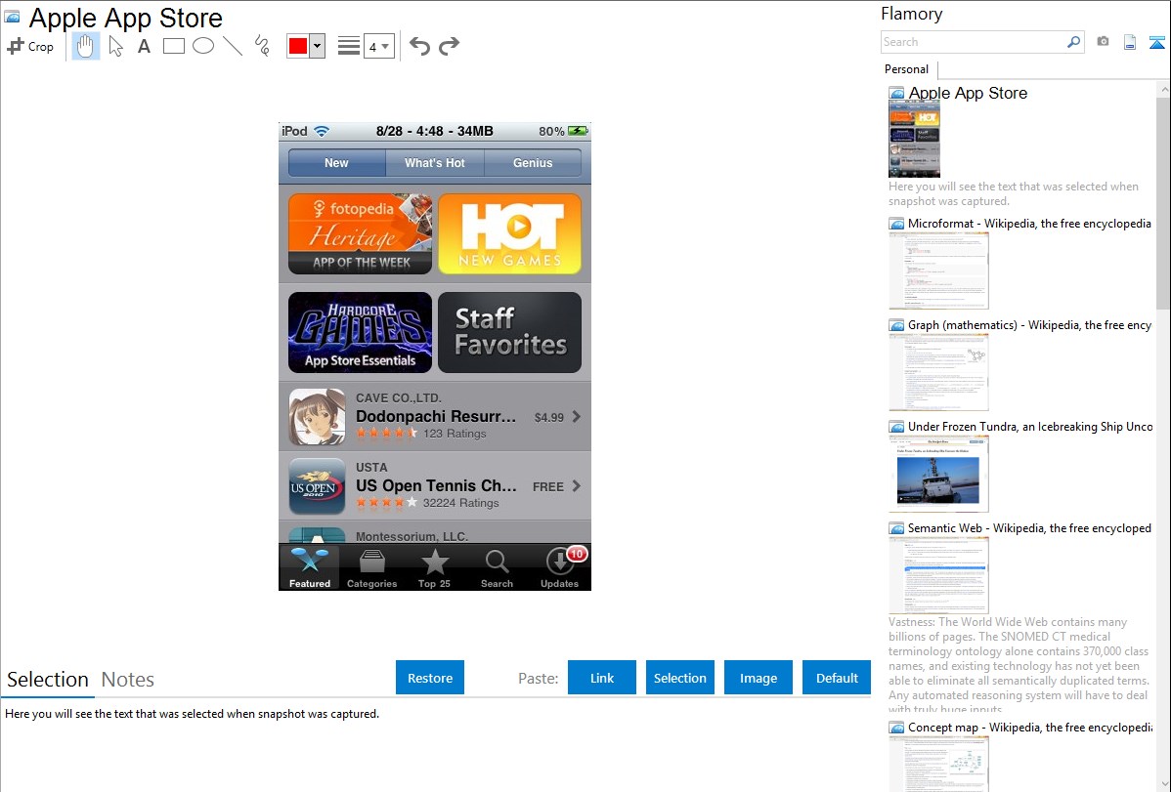Choose the straight line tool

coord(233,46)
